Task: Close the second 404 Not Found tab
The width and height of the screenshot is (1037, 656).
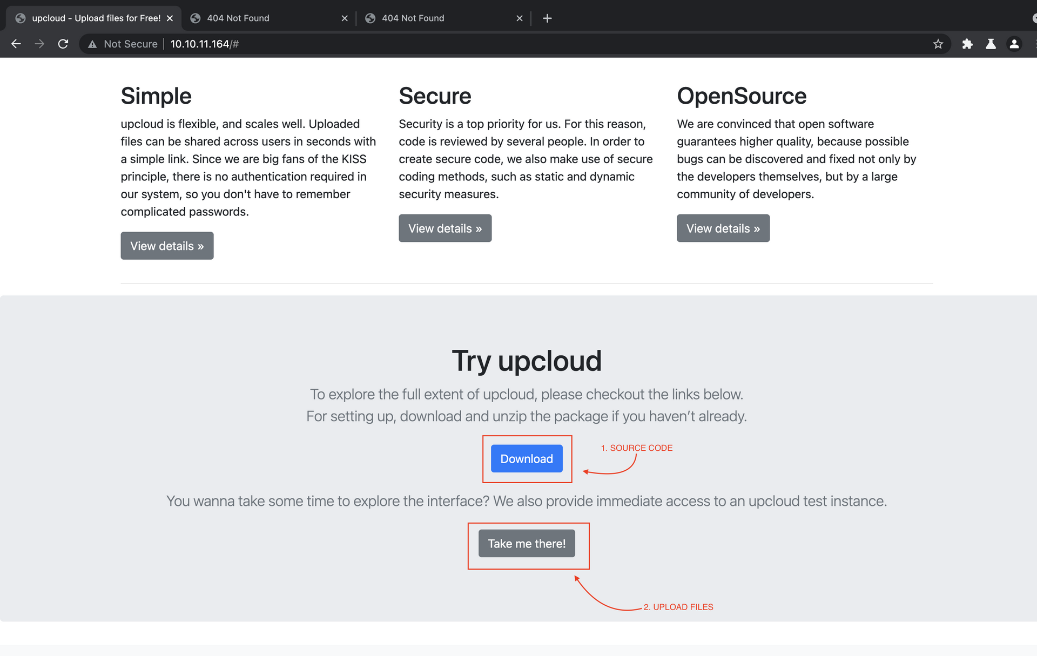Action: pos(520,18)
